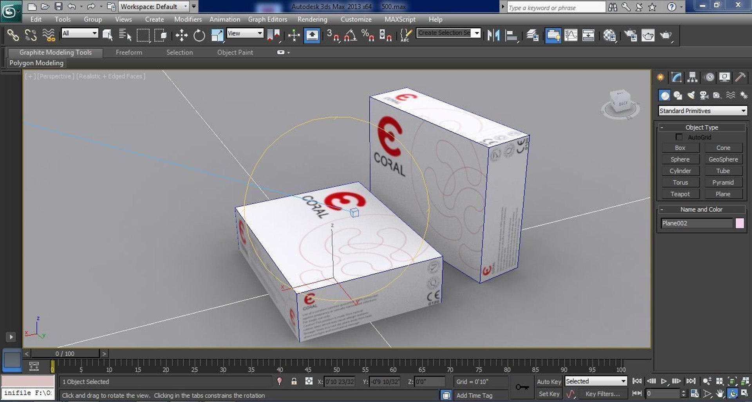752x402 pixels.
Task: Open Render Setup icon
Action: pos(631,36)
